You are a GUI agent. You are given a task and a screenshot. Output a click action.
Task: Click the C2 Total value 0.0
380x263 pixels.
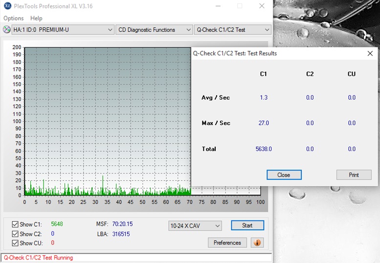(x=310, y=149)
